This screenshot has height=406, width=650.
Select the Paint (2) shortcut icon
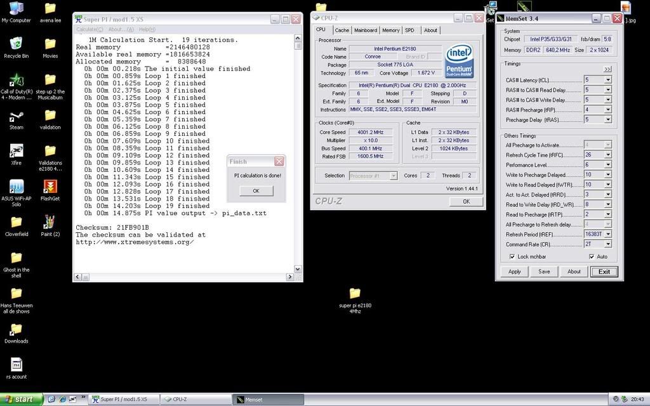pyautogui.click(x=50, y=222)
